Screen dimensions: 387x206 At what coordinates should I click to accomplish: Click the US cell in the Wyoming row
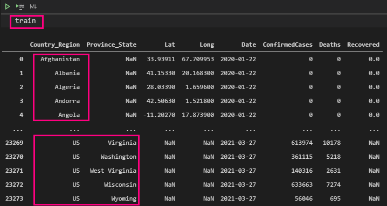coord(76,198)
